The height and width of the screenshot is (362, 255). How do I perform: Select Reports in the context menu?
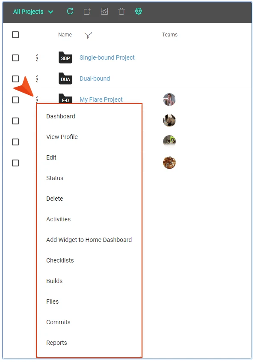(x=56, y=343)
